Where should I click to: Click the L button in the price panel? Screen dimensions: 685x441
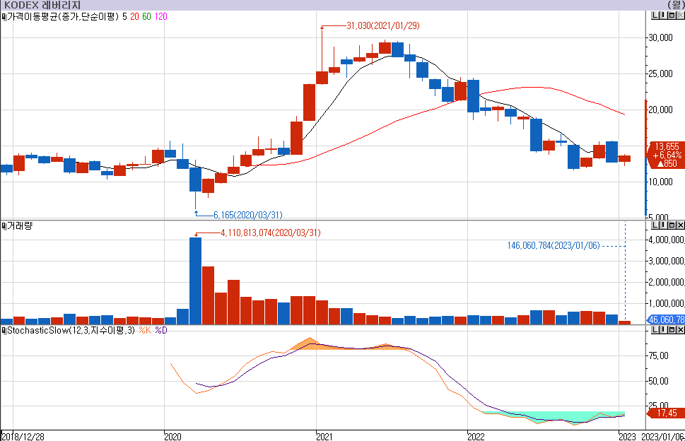pyautogui.click(x=655, y=16)
